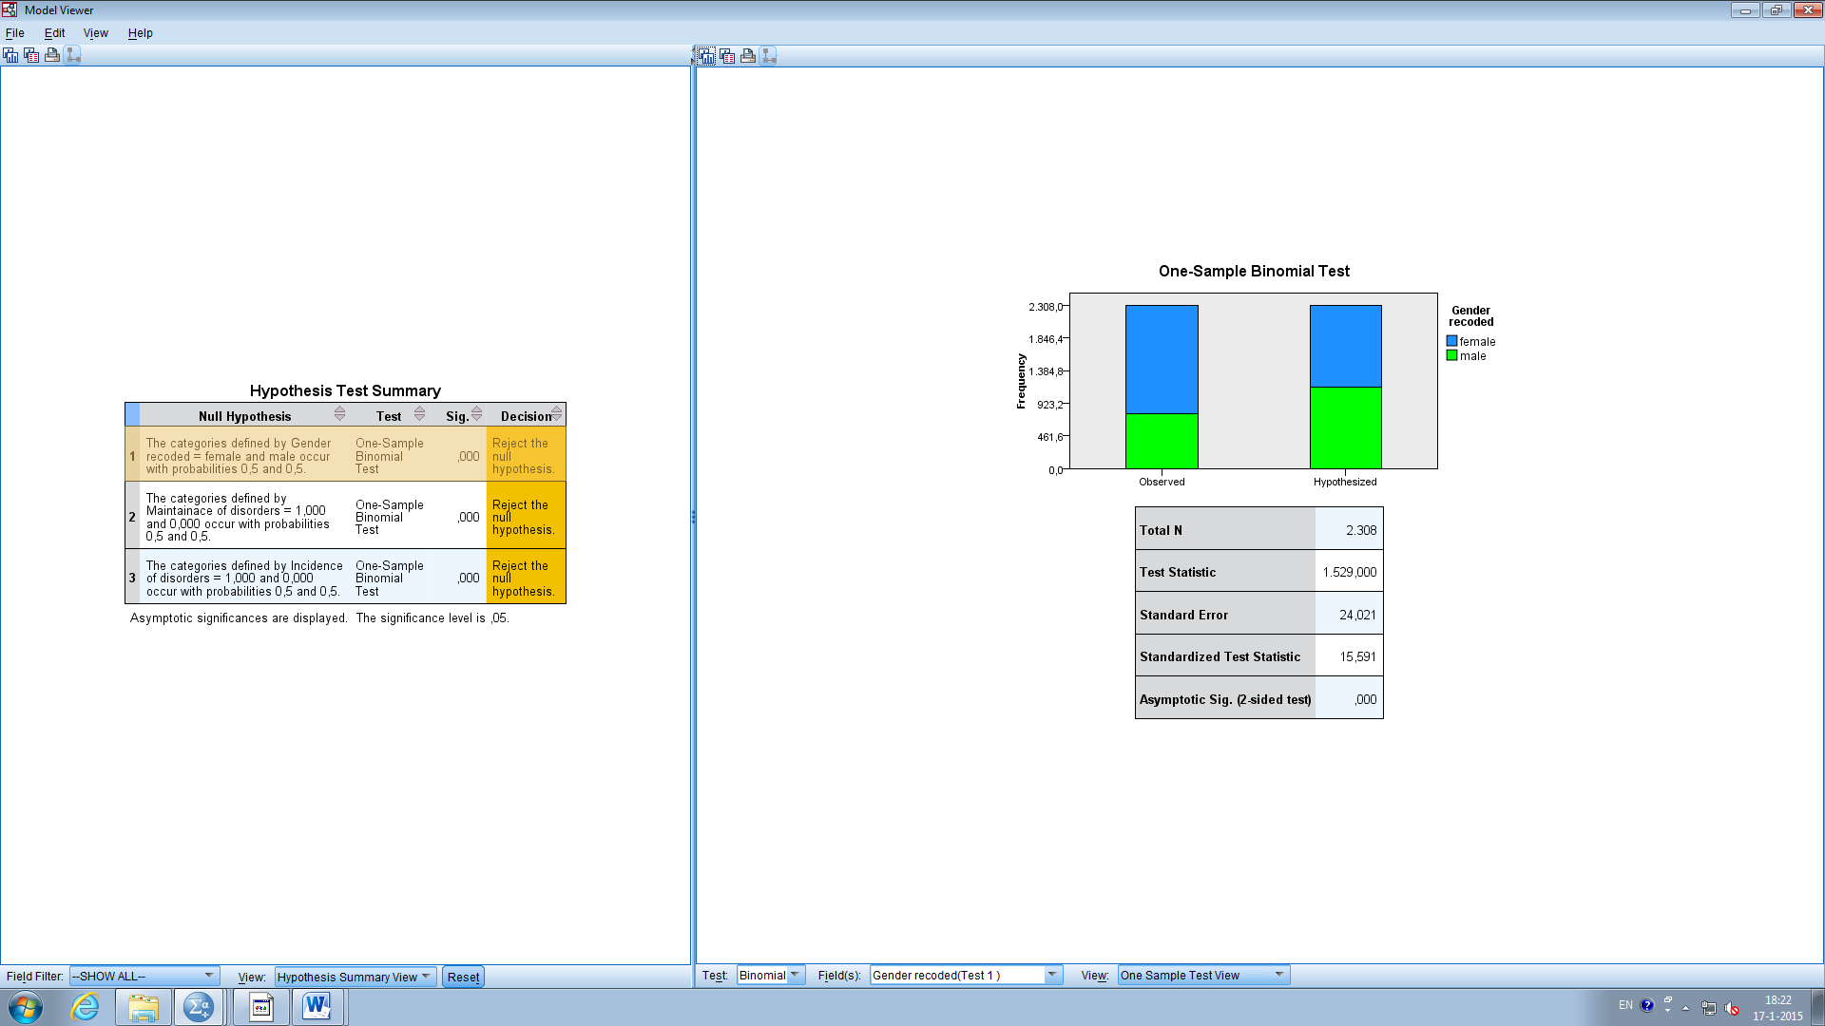
Task: Click left pane copy chart icon
Action: (10, 55)
